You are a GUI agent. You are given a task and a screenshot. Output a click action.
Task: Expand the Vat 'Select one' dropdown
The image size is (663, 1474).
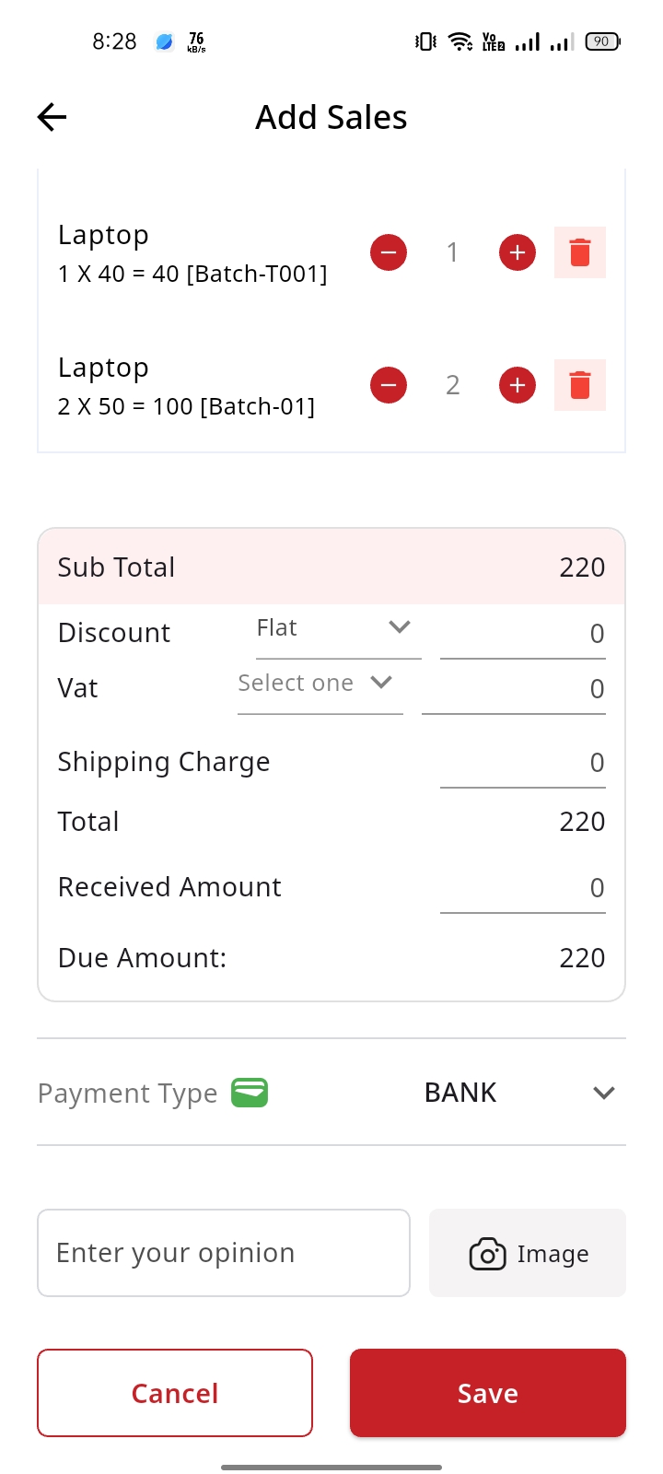tap(320, 684)
